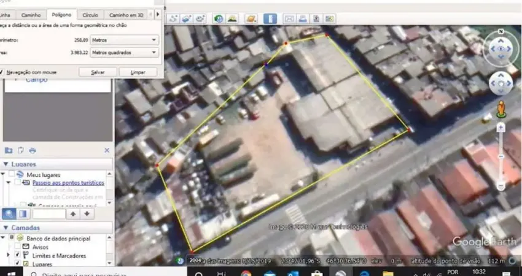Click the add folder icon above Lugares
Screen dimensions: 522x276
pyautogui.click(x=9, y=150)
